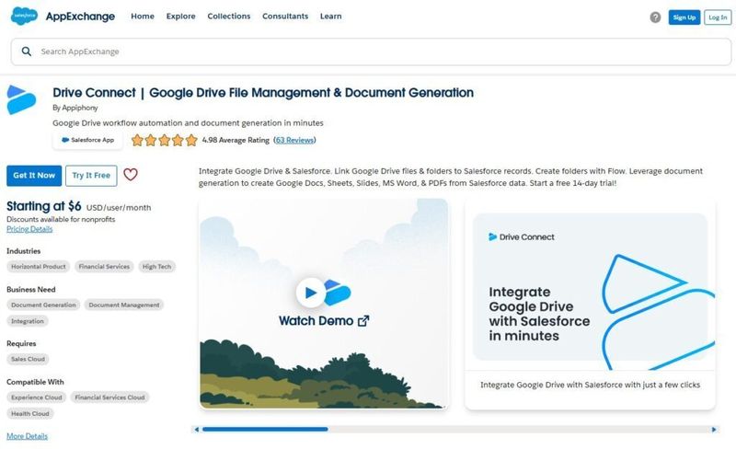Image resolution: width=736 pixels, height=449 pixels.
Task: Click the AppExchange title
Action: click(x=80, y=17)
